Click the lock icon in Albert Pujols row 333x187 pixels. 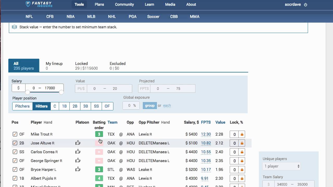242,179
